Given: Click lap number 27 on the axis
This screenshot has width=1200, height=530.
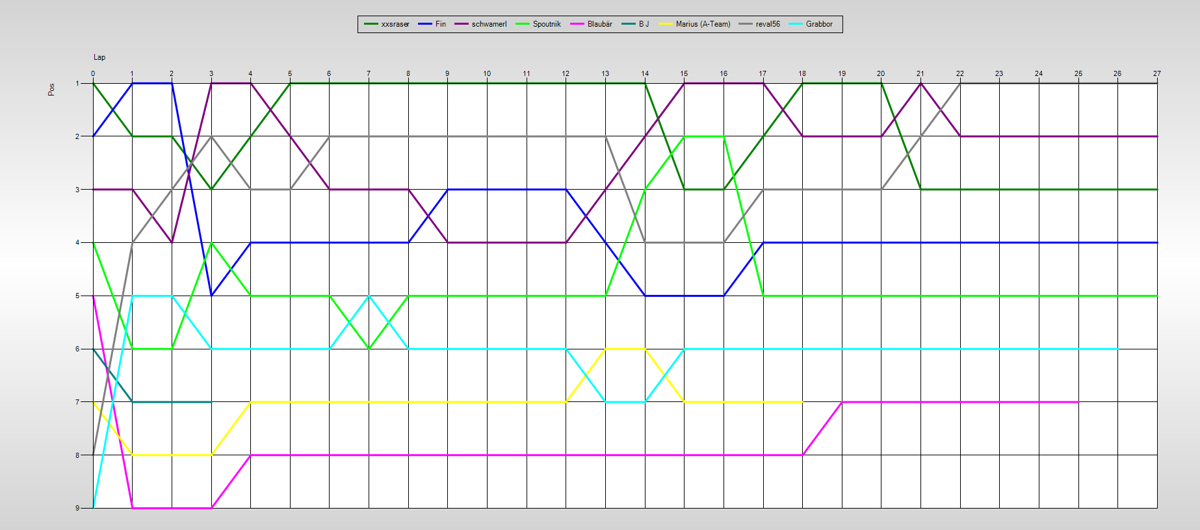Looking at the screenshot, I should tap(1157, 73).
